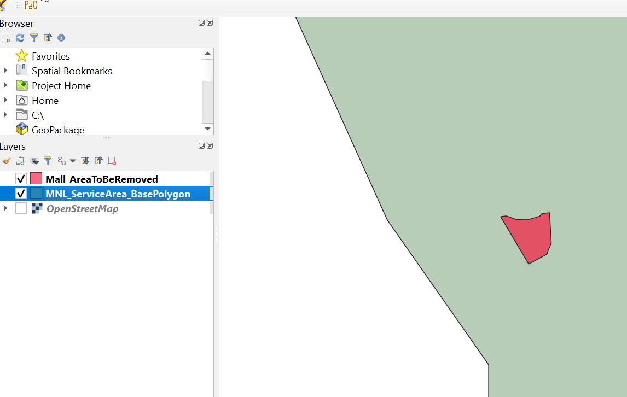Select the Favorites star item
Image resolution: width=627 pixels, height=397 pixels.
[51, 56]
